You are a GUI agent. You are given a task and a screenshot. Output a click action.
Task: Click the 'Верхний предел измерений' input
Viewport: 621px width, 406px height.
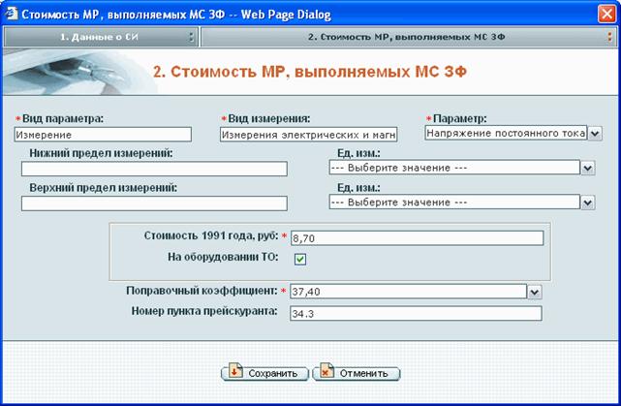(x=154, y=203)
